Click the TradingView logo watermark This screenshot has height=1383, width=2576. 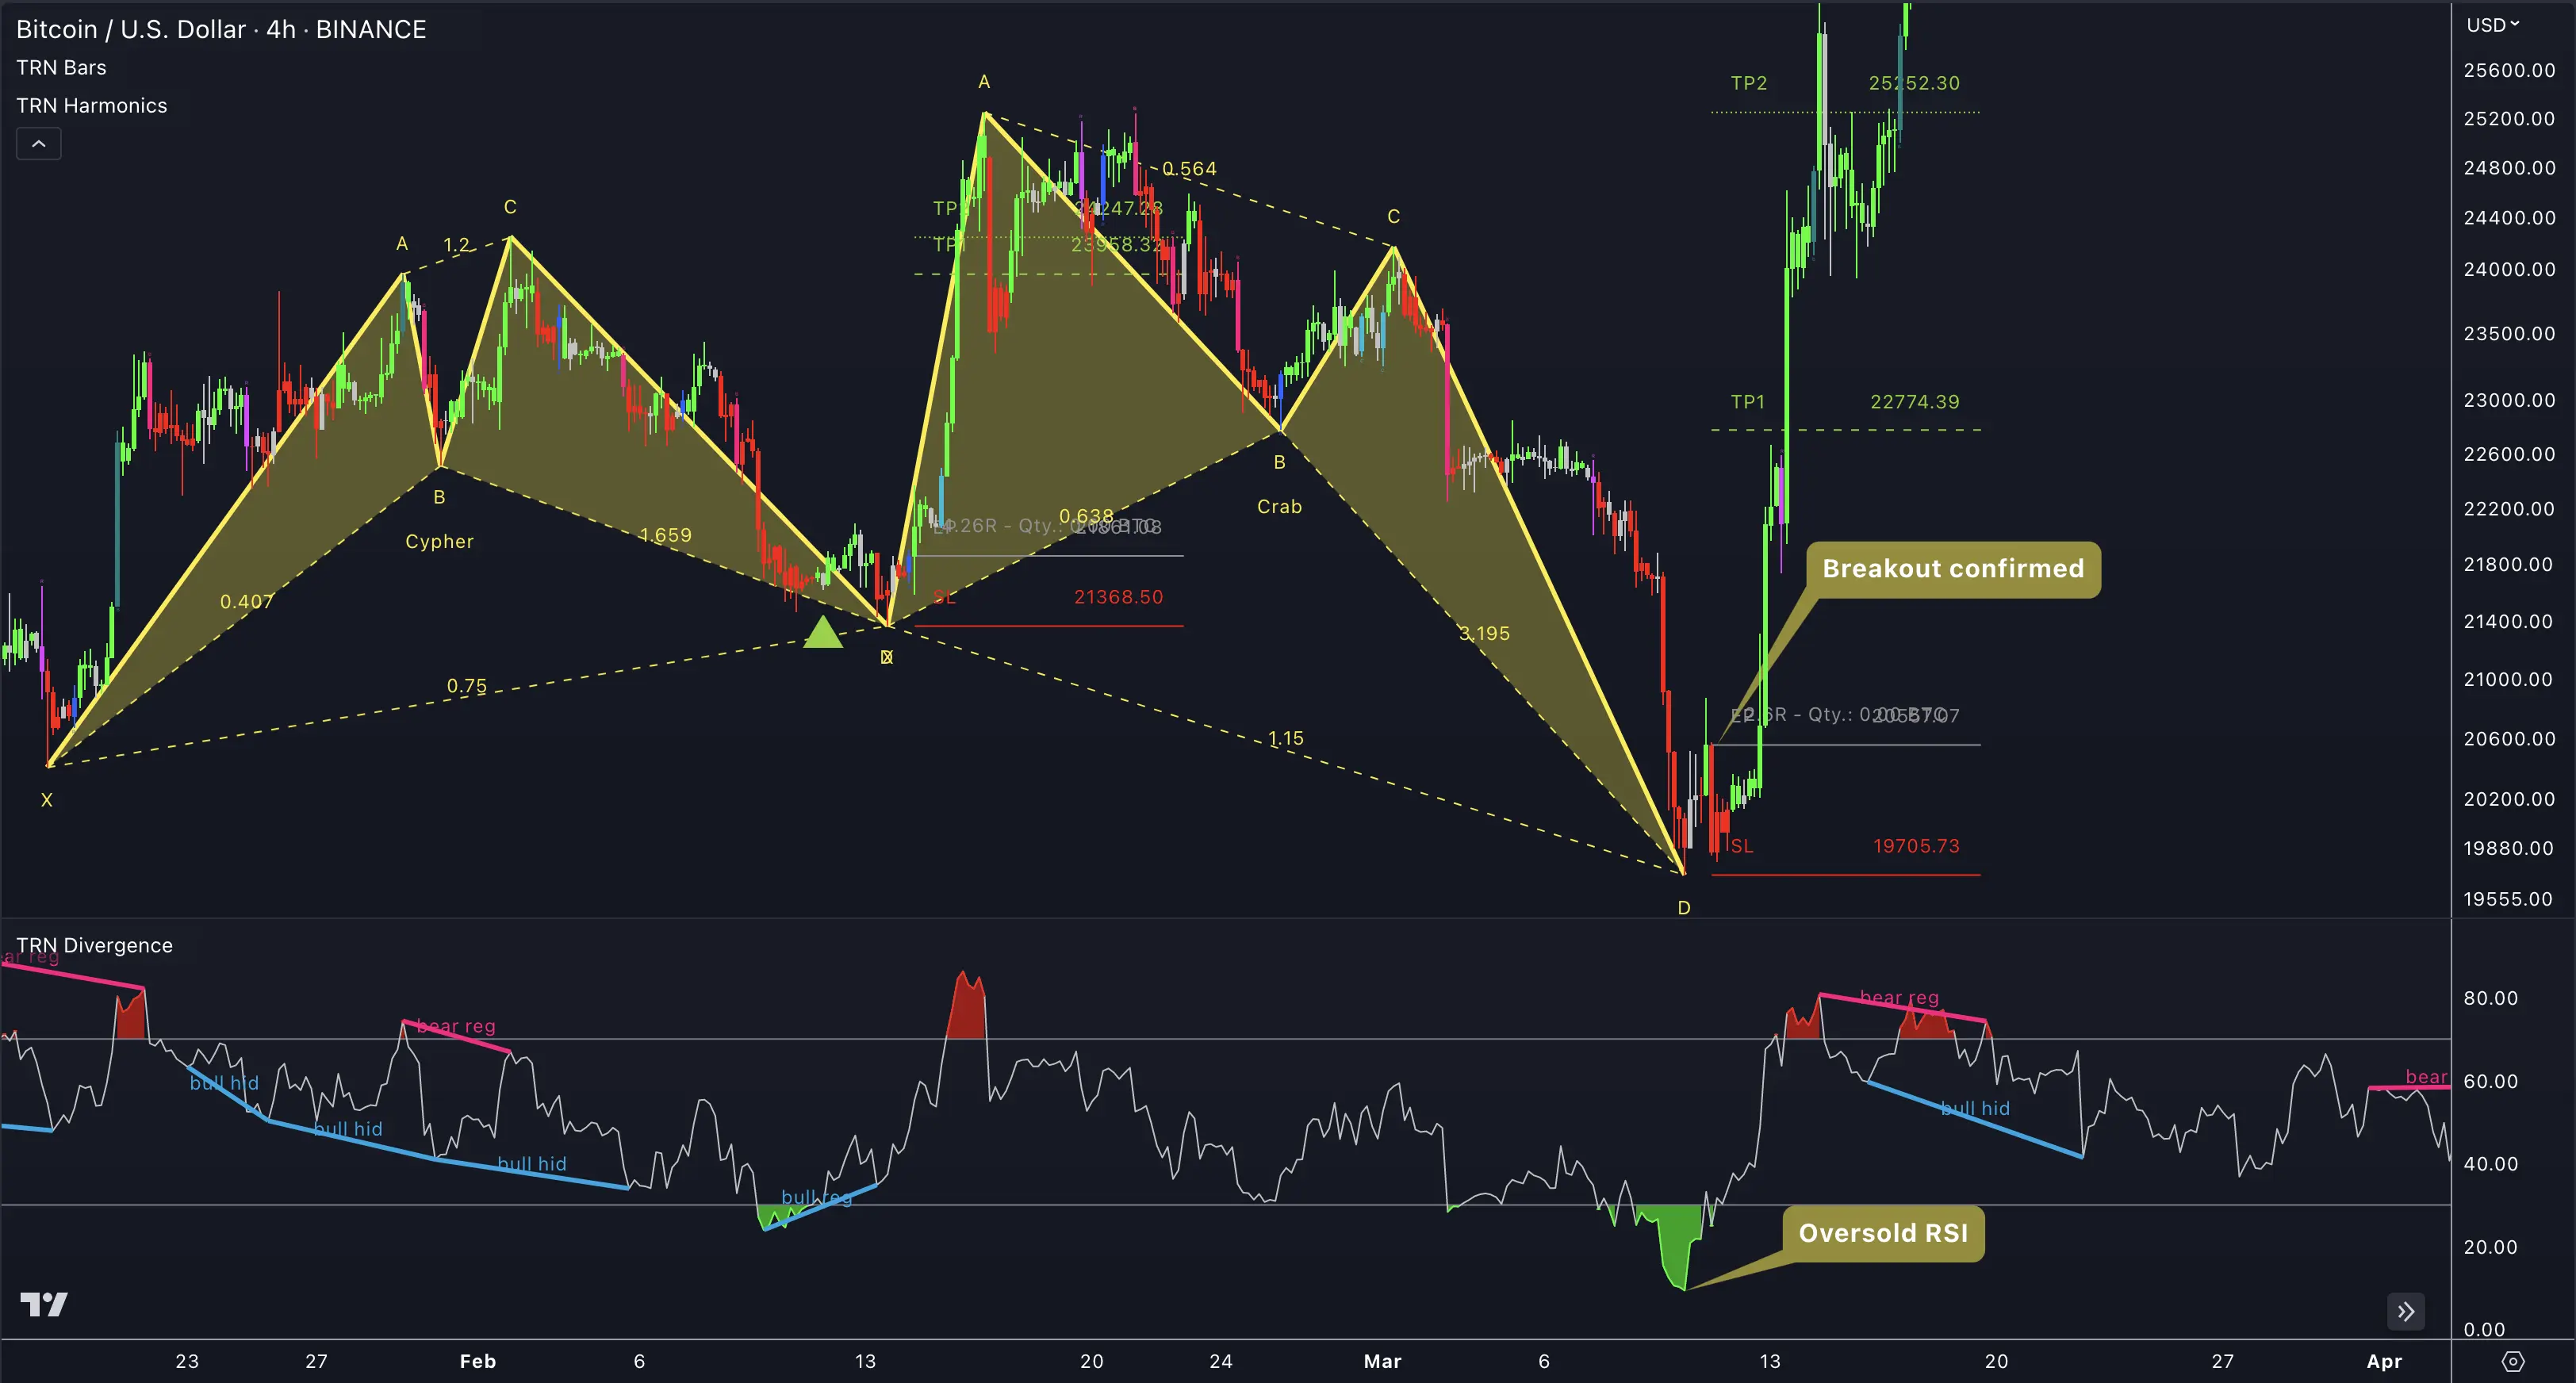[44, 1305]
